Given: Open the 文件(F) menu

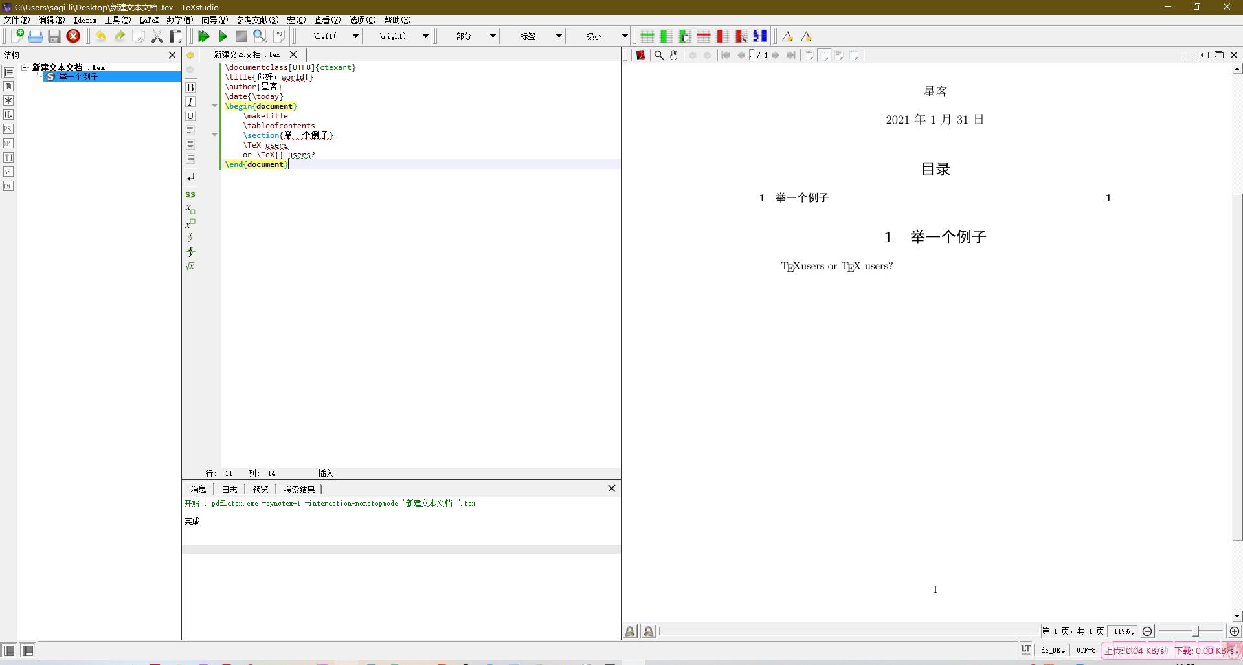Looking at the screenshot, I should pyautogui.click(x=17, y=20).
